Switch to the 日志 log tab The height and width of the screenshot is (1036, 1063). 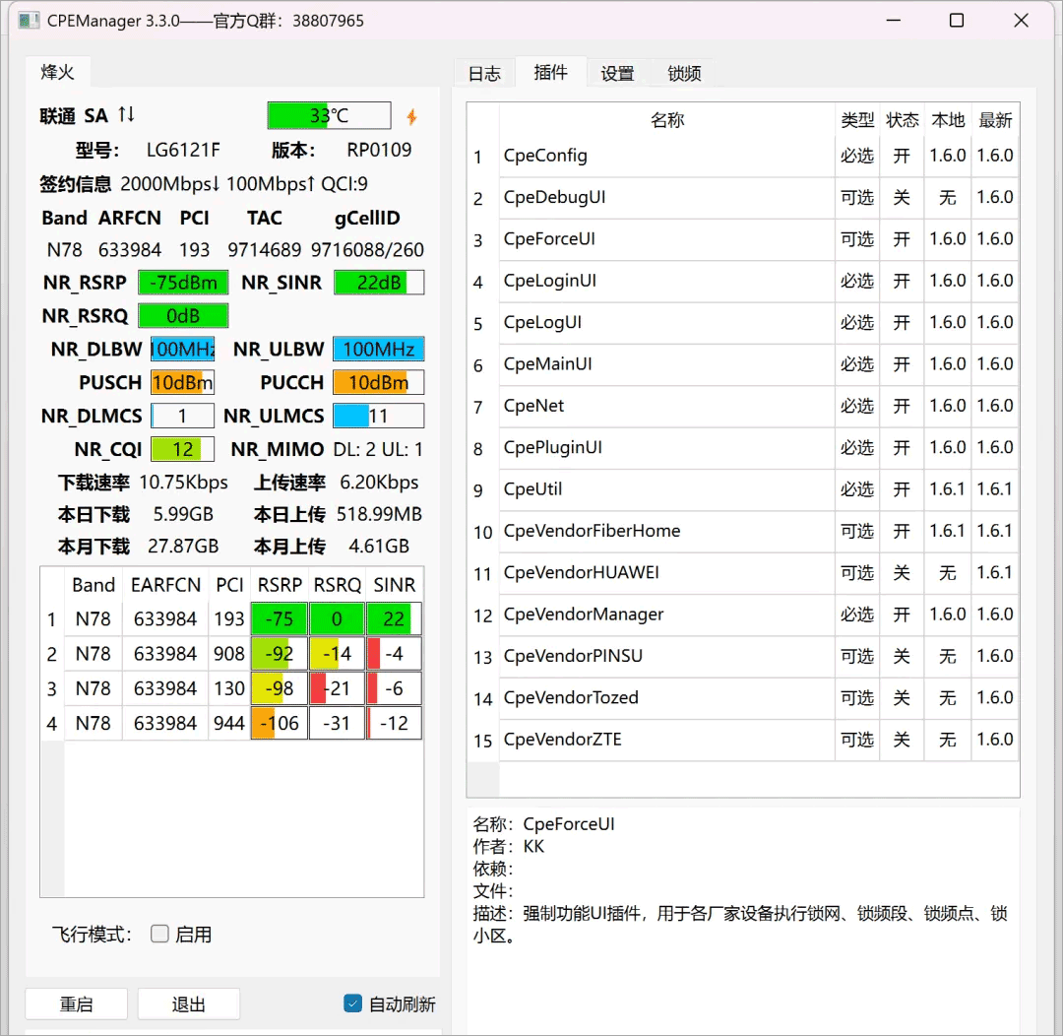pos(484,73)
